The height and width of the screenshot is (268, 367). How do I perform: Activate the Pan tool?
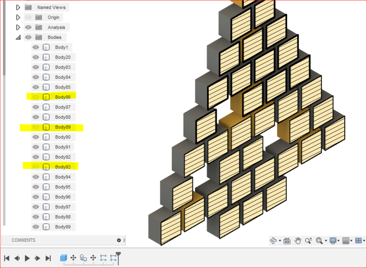click(298, 240)
